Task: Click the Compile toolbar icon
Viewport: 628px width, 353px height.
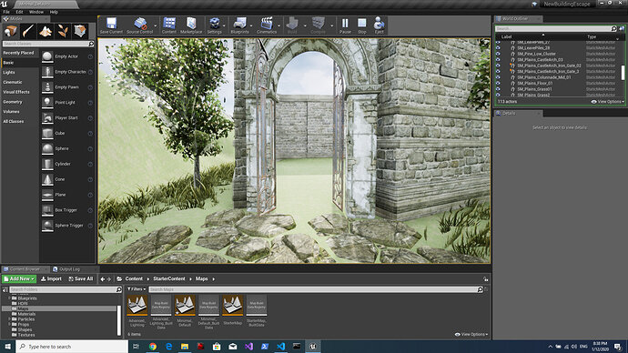Action: coord(318,25)
